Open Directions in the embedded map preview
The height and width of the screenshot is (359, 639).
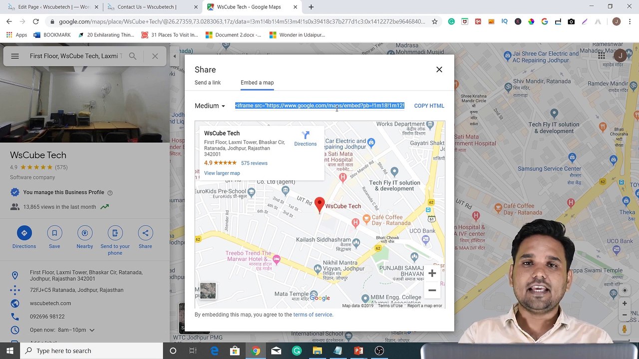[x=306, y=139]
